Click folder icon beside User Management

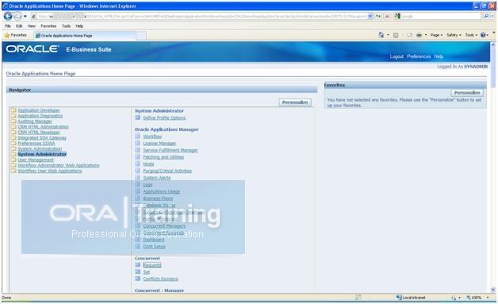13,160
